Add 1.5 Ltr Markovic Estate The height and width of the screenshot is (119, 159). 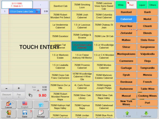point(60,56)
